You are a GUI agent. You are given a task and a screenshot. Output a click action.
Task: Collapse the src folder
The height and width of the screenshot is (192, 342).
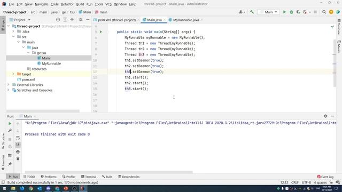[13, 37]
